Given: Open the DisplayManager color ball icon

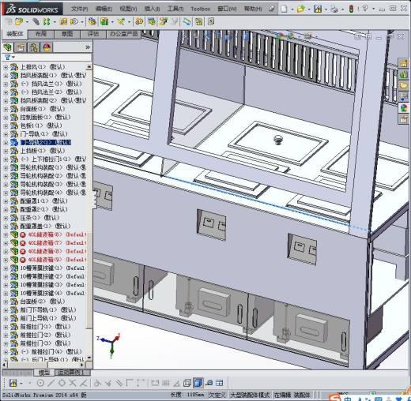Looking at the screenshot, I should coord(47,47).
